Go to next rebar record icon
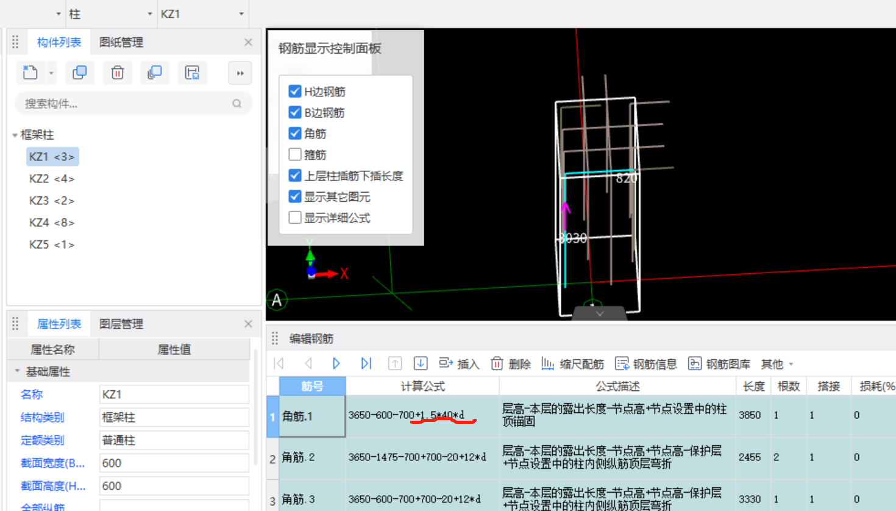896x511 pixels. point(336,363)
